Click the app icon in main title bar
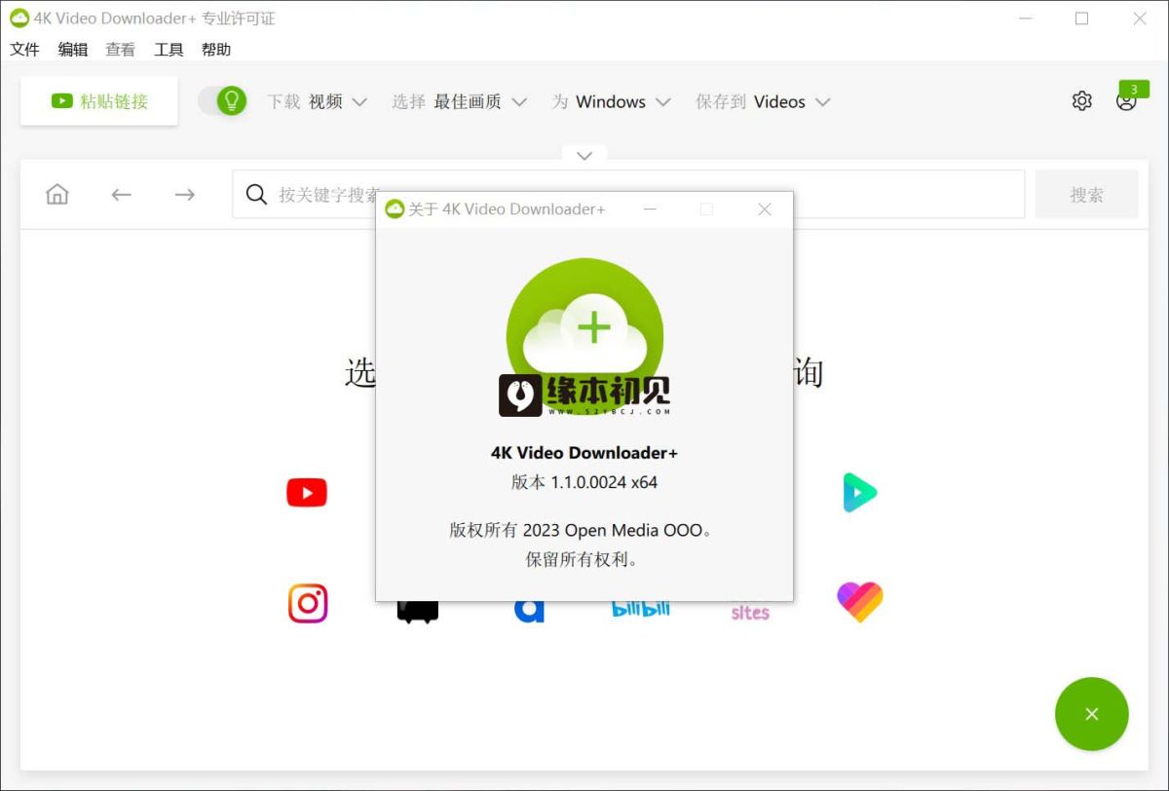1169x791 pixels. point(19,19)
